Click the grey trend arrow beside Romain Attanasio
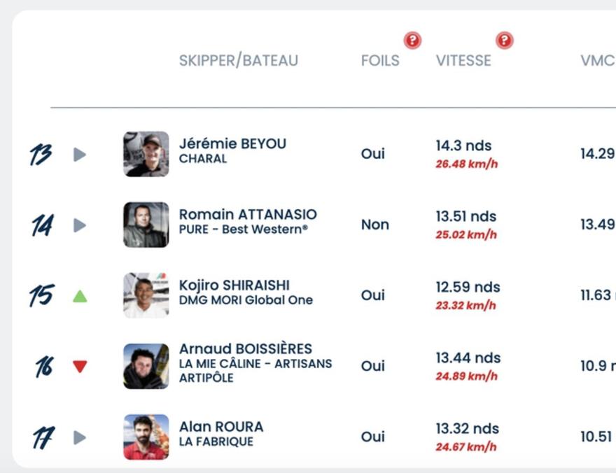Screen dimensions: 616x473 [80, 225]
